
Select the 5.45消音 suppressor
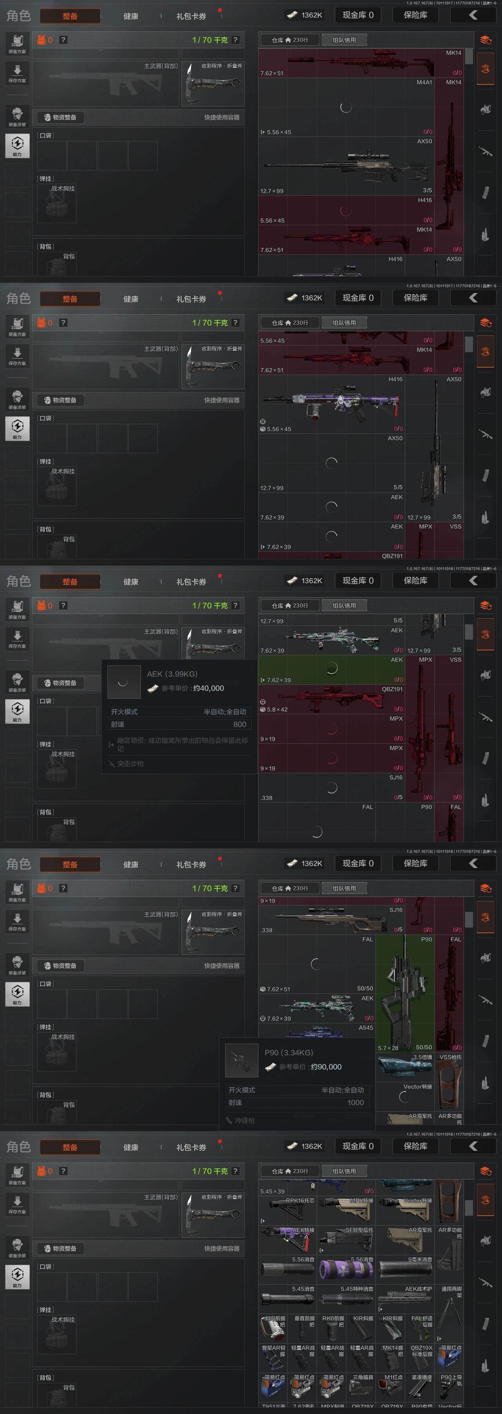pyautogui.click(x=288, y=1299)
